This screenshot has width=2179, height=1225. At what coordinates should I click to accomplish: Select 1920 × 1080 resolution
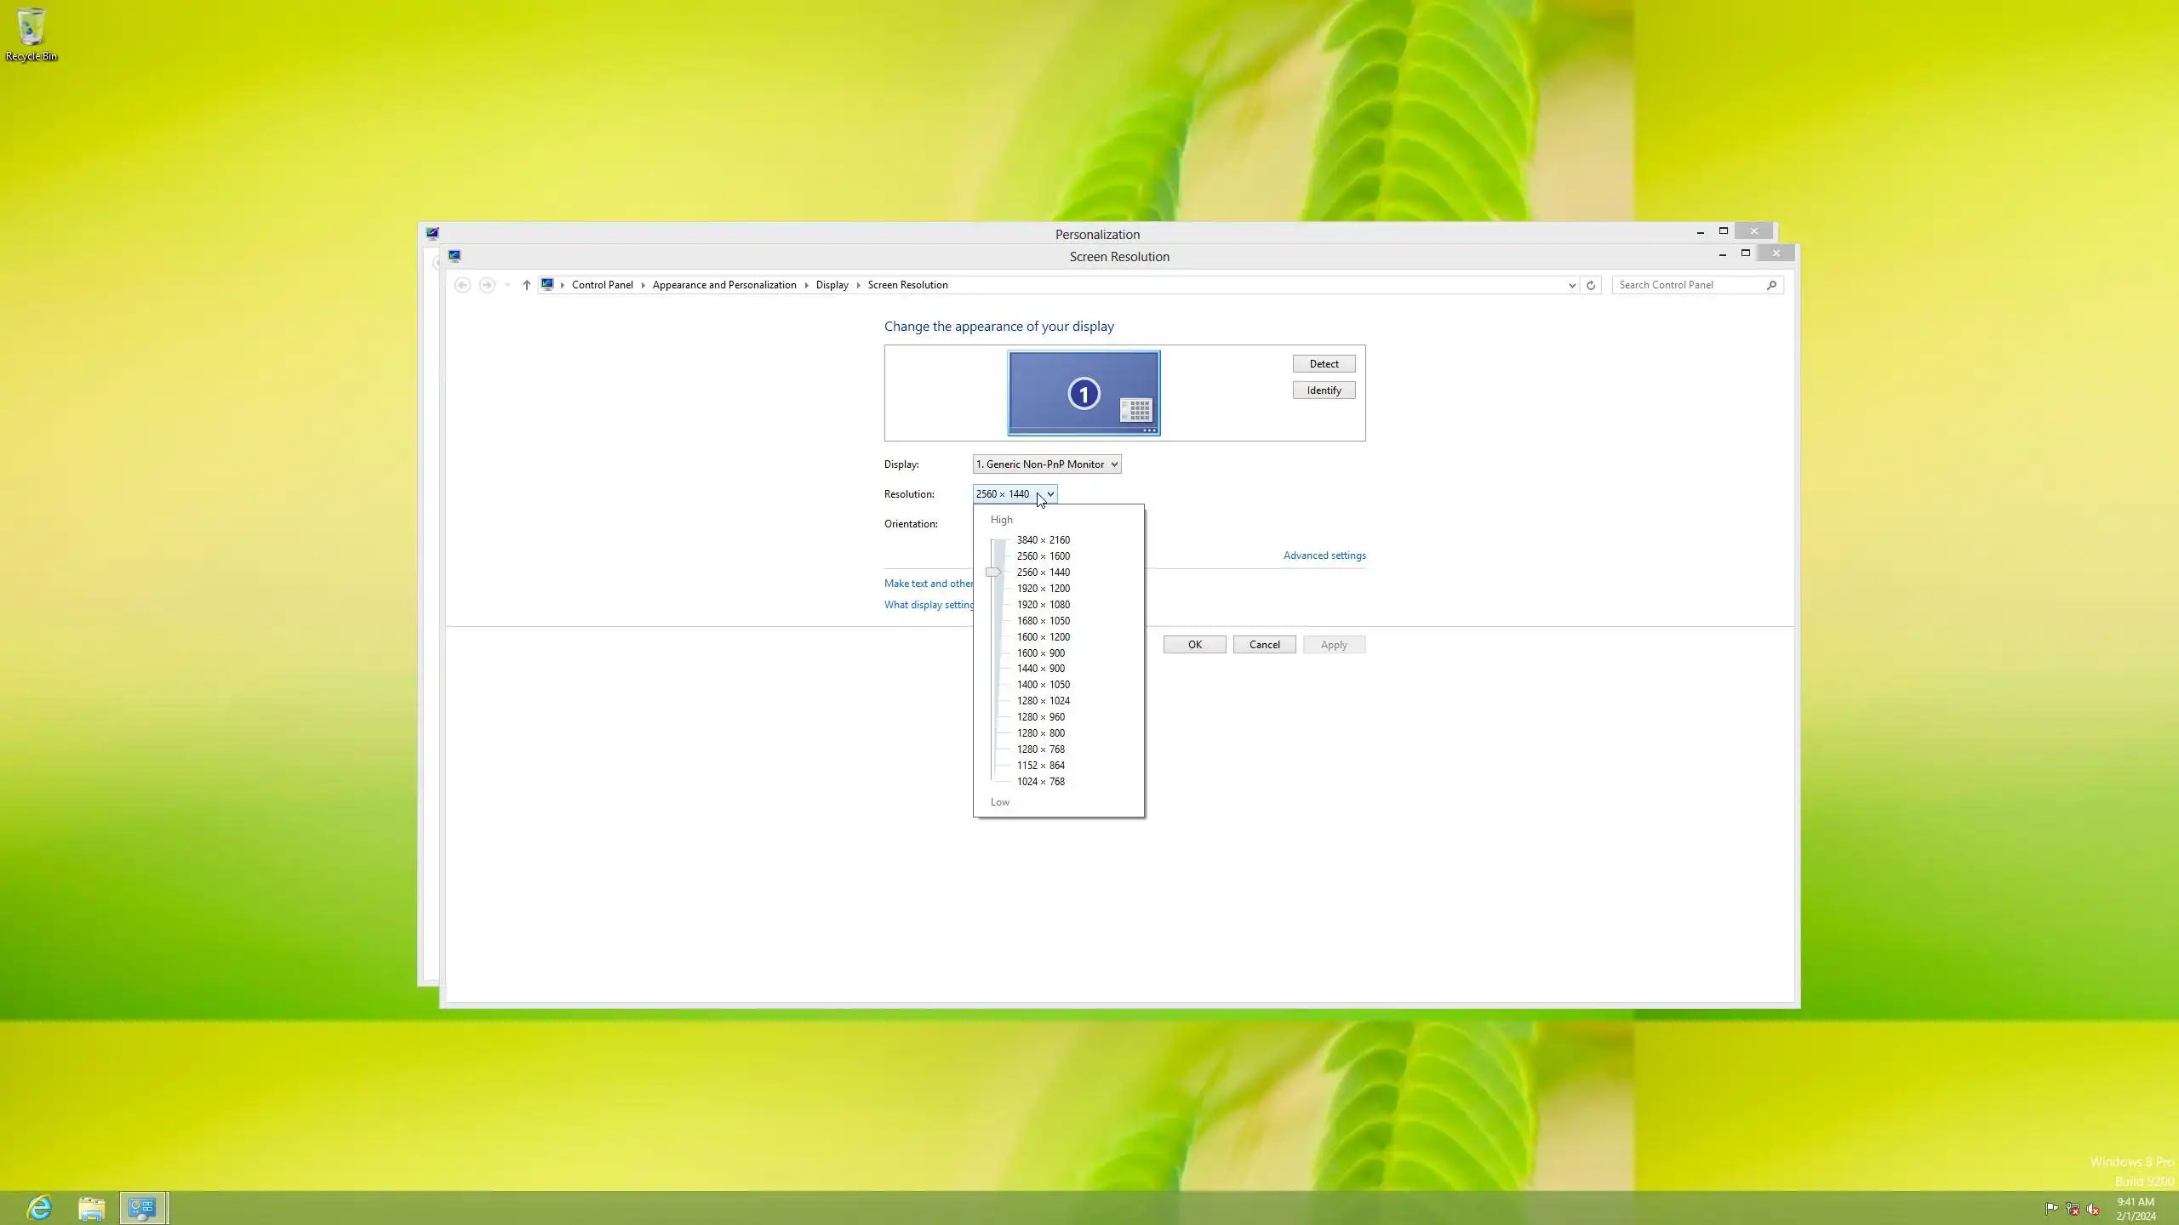[1043, 605]
